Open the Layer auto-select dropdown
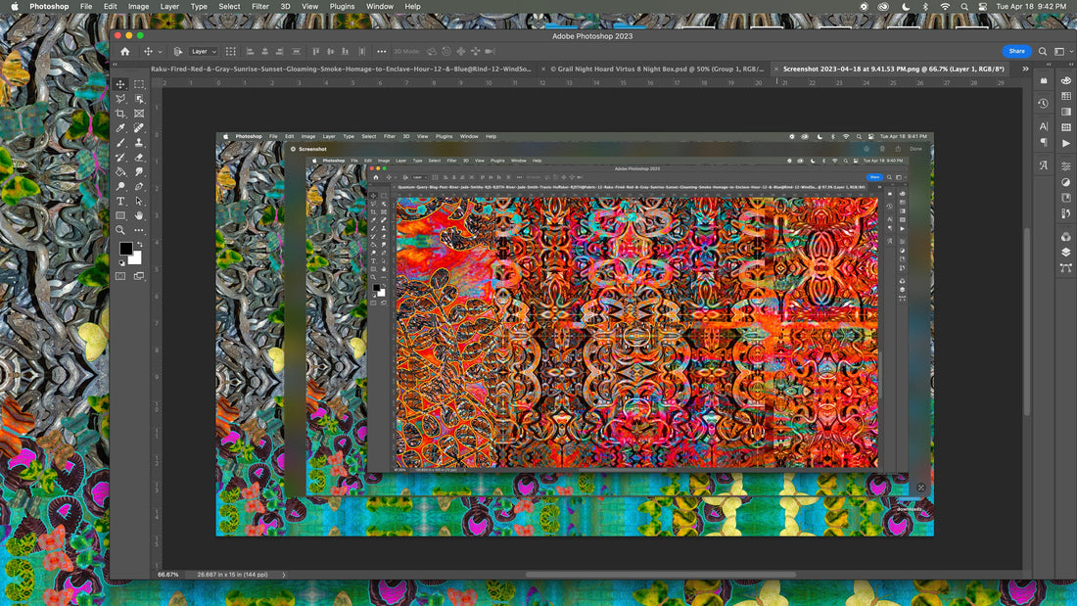The image size is (1077, 606). click(204, 51)
